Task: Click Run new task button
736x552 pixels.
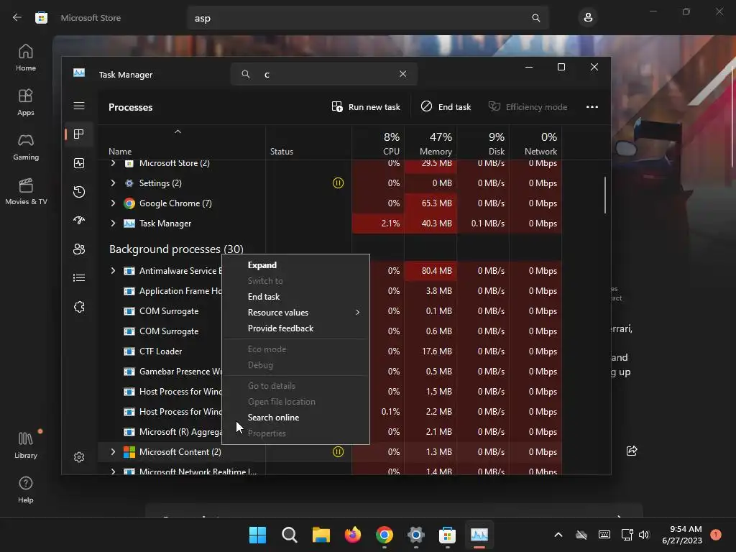Action: tap(366, 107)
